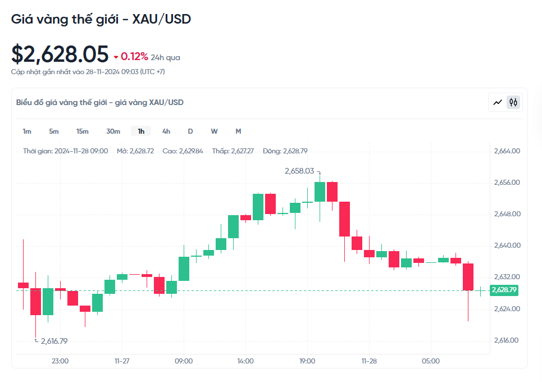This screenshot has height=382, width=542.
Task: Select the 1m timeframe tab
Action: [27, 131]
